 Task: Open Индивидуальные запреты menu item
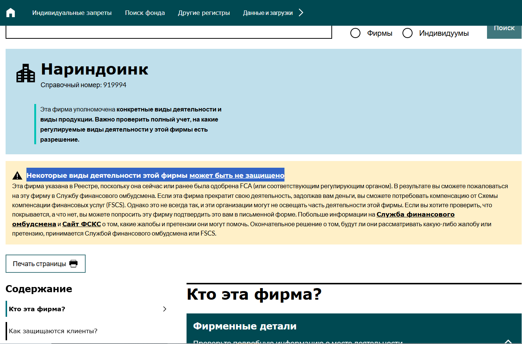[x=72, y=13]
